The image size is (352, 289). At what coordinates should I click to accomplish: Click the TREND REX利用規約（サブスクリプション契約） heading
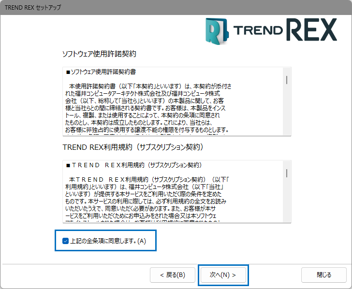(133, 147)
